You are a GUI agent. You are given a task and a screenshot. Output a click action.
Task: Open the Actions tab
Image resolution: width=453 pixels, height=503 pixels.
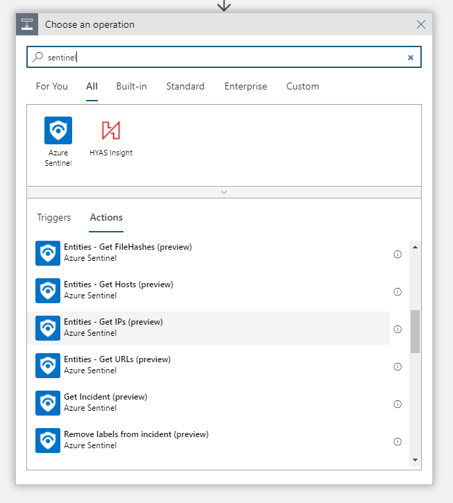click(106, 217)
